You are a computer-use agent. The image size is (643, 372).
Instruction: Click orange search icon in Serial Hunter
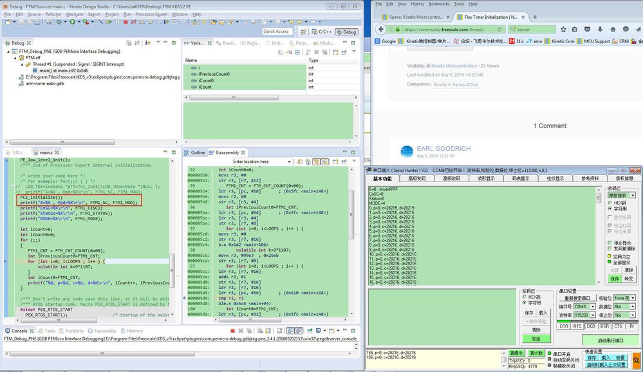pyautogui.click(x=637, y=361)
